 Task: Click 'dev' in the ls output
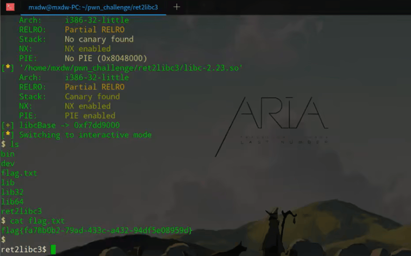8,163
